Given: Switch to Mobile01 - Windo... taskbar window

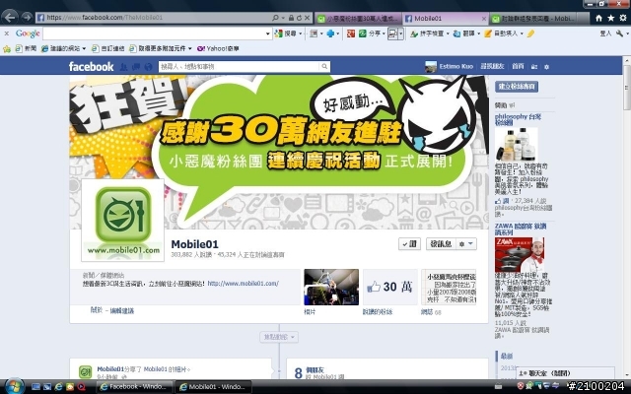Looking at the screenshot, I should (x=213, y=387).
